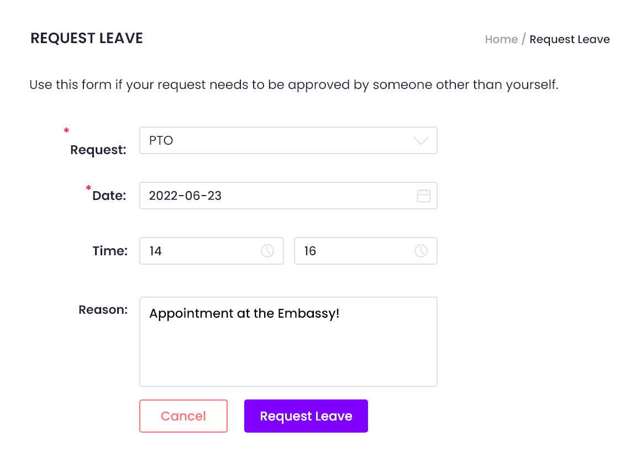Viewport: 641px width, 463px height.
Task: Select the start time field showing 14
Action: pyautogui.click(x=211, y=250)
